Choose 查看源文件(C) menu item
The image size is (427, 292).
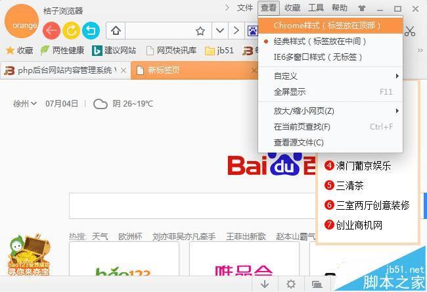click(330, 143)
